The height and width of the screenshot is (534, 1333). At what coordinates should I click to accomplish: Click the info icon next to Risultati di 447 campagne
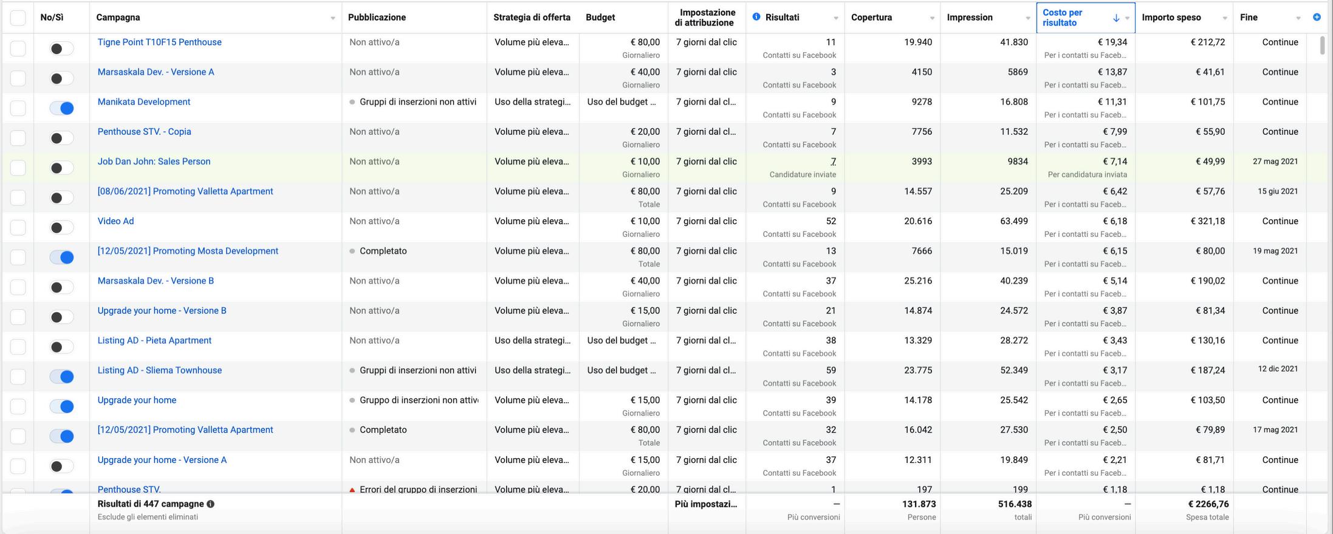tap(210, 504)
